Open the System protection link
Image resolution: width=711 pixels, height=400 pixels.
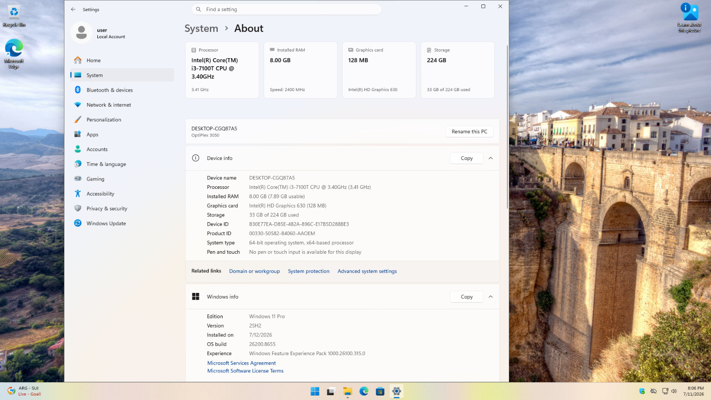(x=308, y=271)
